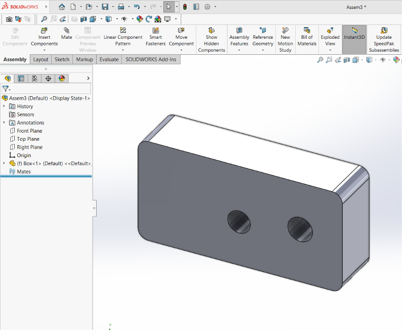Click View Settings monitor icon
Image resolution: width=402 pixels, height=330 pixels.
click(x=167, y=19)
